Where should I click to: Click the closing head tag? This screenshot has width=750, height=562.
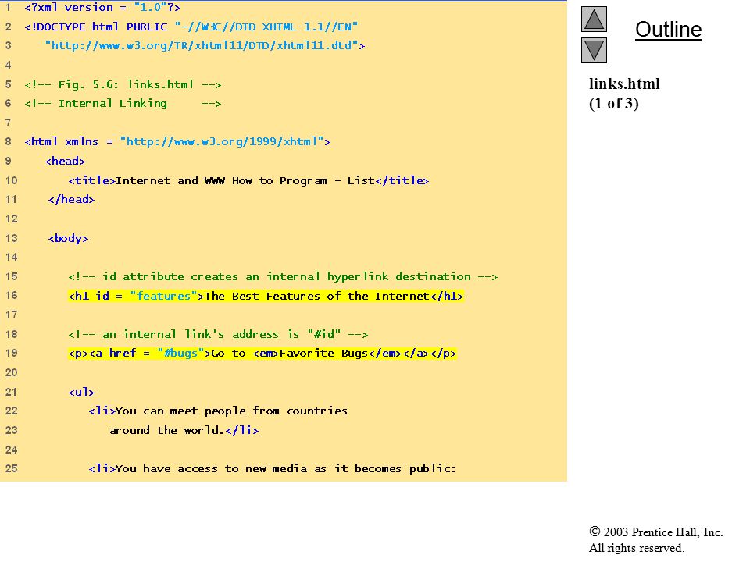point(71,200)
